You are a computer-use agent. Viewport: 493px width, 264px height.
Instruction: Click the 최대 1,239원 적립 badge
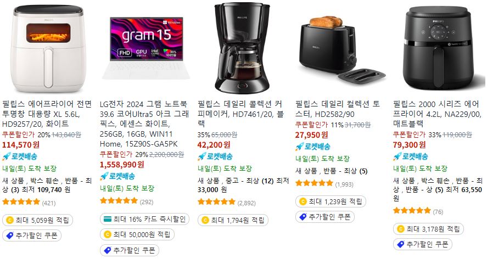330,201
